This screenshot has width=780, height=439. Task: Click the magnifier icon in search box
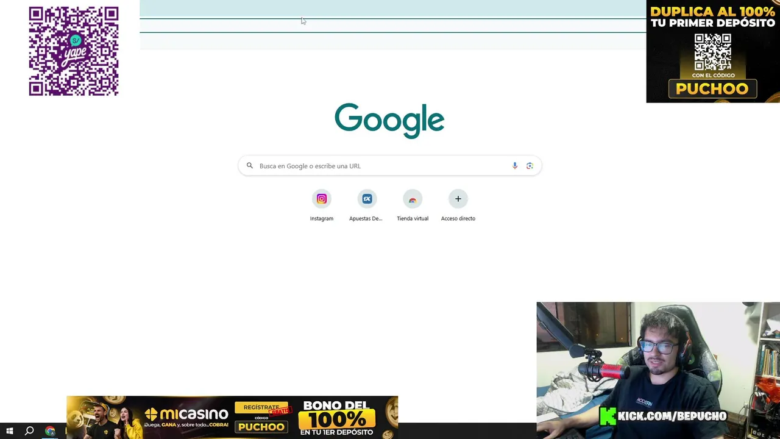pyautogui.click(x=250, y=166)
